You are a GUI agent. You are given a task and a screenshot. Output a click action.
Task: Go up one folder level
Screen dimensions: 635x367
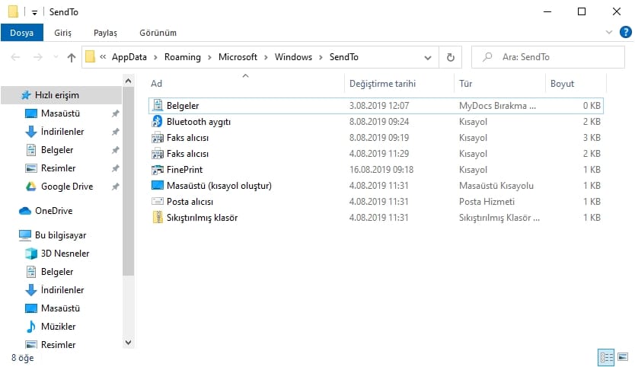[x=72, y=58]
